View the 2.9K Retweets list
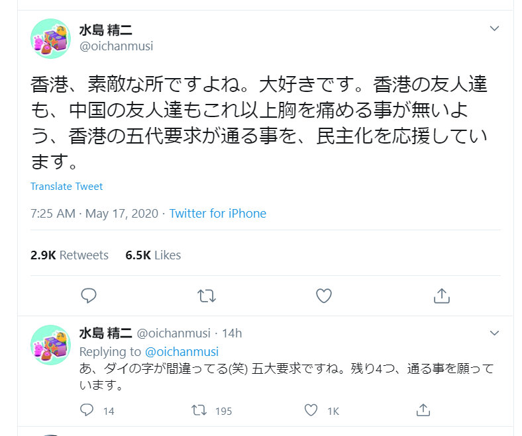522x436 pixels. pos(69,255)
